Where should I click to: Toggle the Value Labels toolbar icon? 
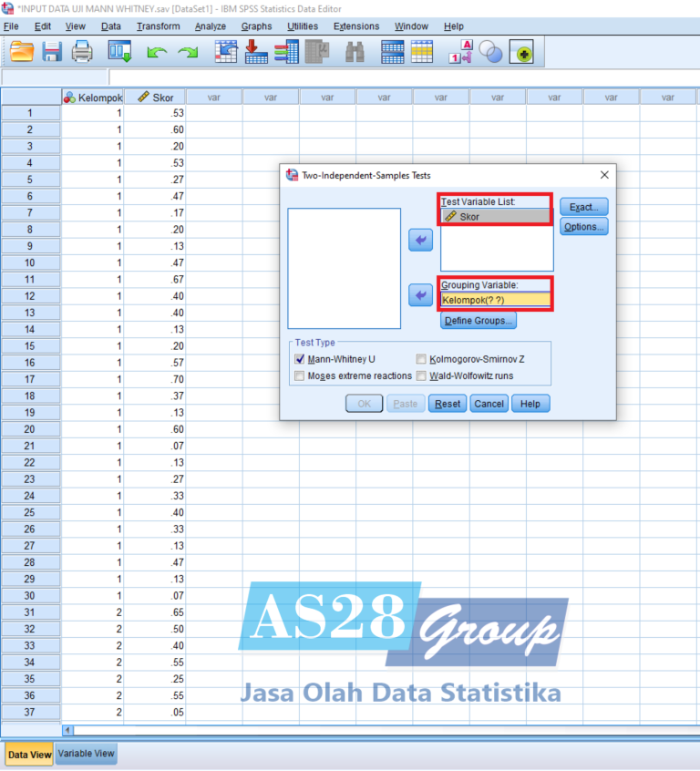[461, 53]
